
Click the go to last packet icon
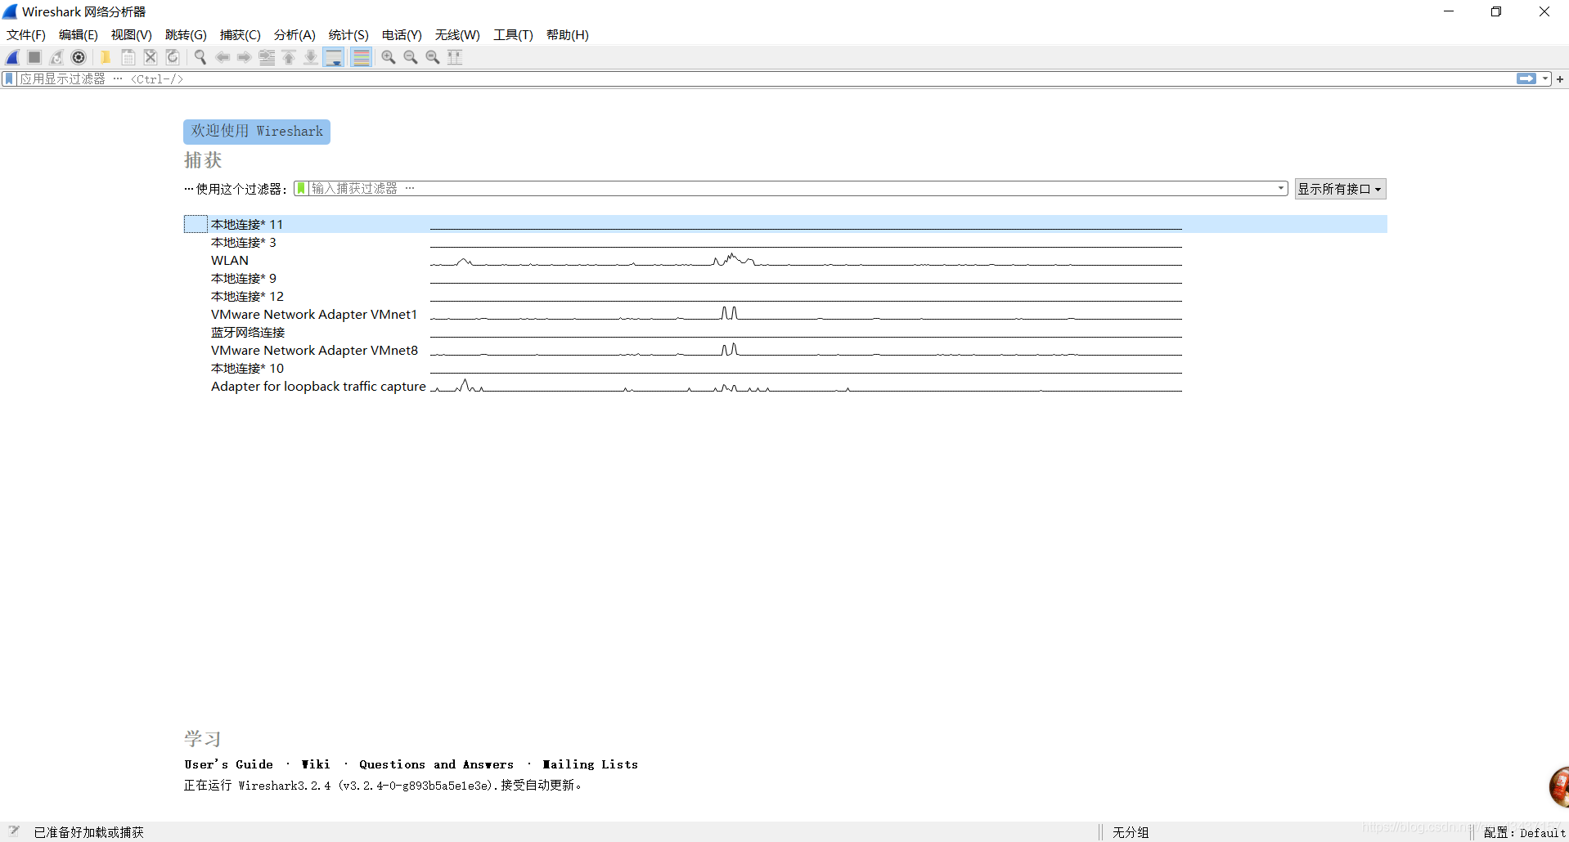coord(311,57)
